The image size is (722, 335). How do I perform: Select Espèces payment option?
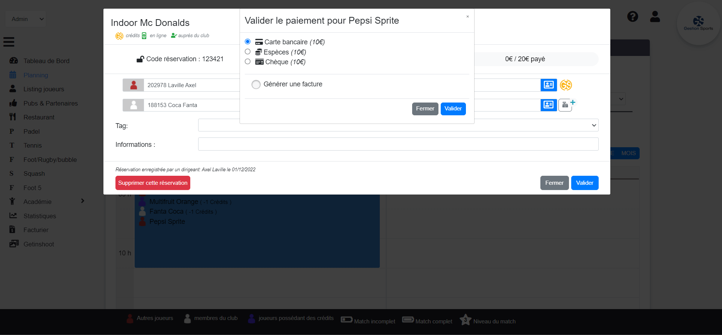point(247,52)
